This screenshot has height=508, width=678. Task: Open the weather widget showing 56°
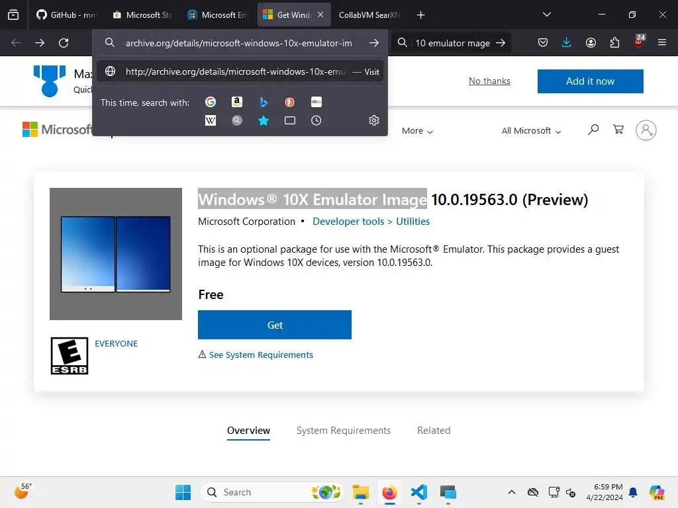(x=23, y=491)
